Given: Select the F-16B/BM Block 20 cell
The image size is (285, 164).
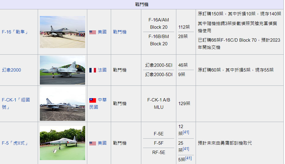Looking at the screenshot, I should (159, 40).
